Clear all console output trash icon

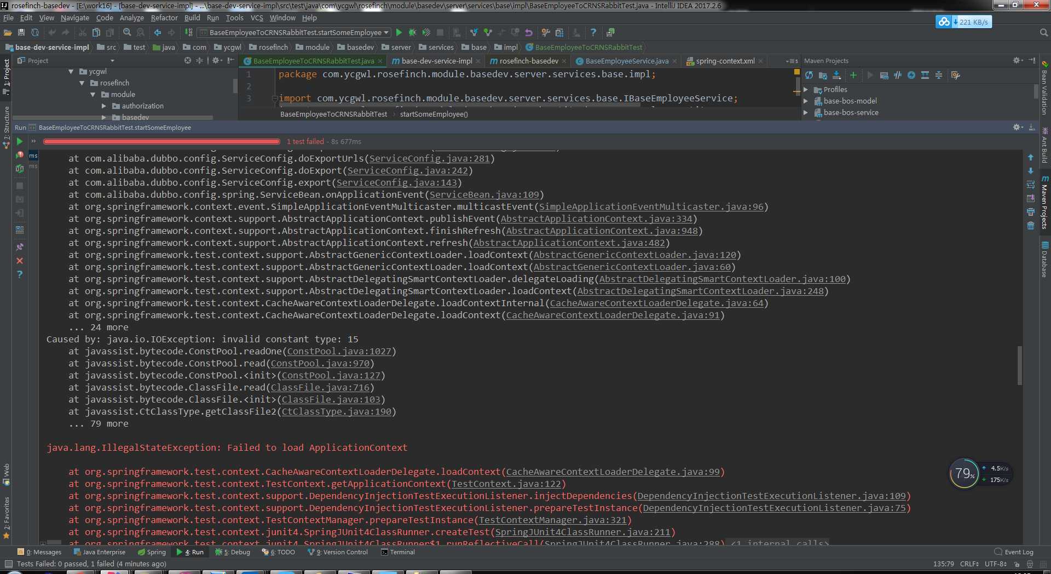point(1031,226)
